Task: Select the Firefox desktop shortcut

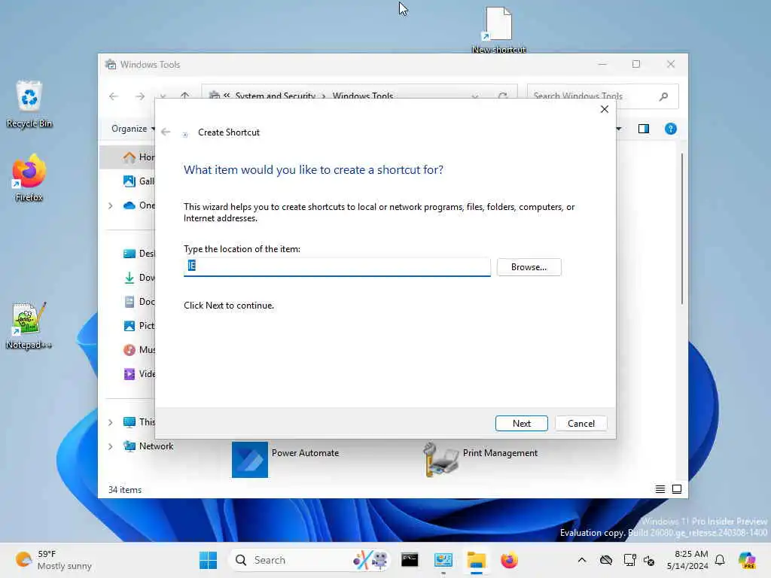Action: point(29,178)
